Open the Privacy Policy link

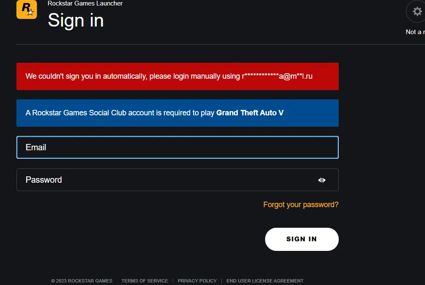click(197, 281)
